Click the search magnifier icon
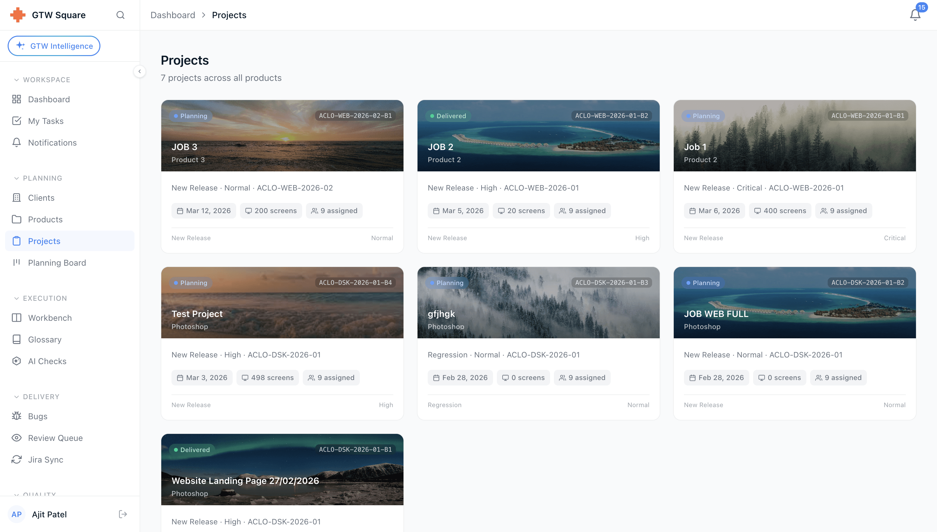Screen dimensions: 937x532 point(120,15)
